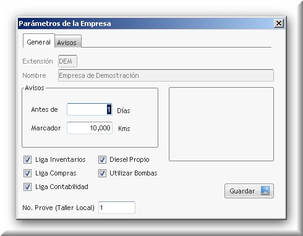Click the Extensión field showing DEM

click(x=67, y=61)
